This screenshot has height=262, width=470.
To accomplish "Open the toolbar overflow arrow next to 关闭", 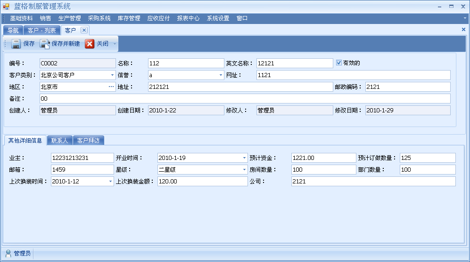I will coord(115,44).
